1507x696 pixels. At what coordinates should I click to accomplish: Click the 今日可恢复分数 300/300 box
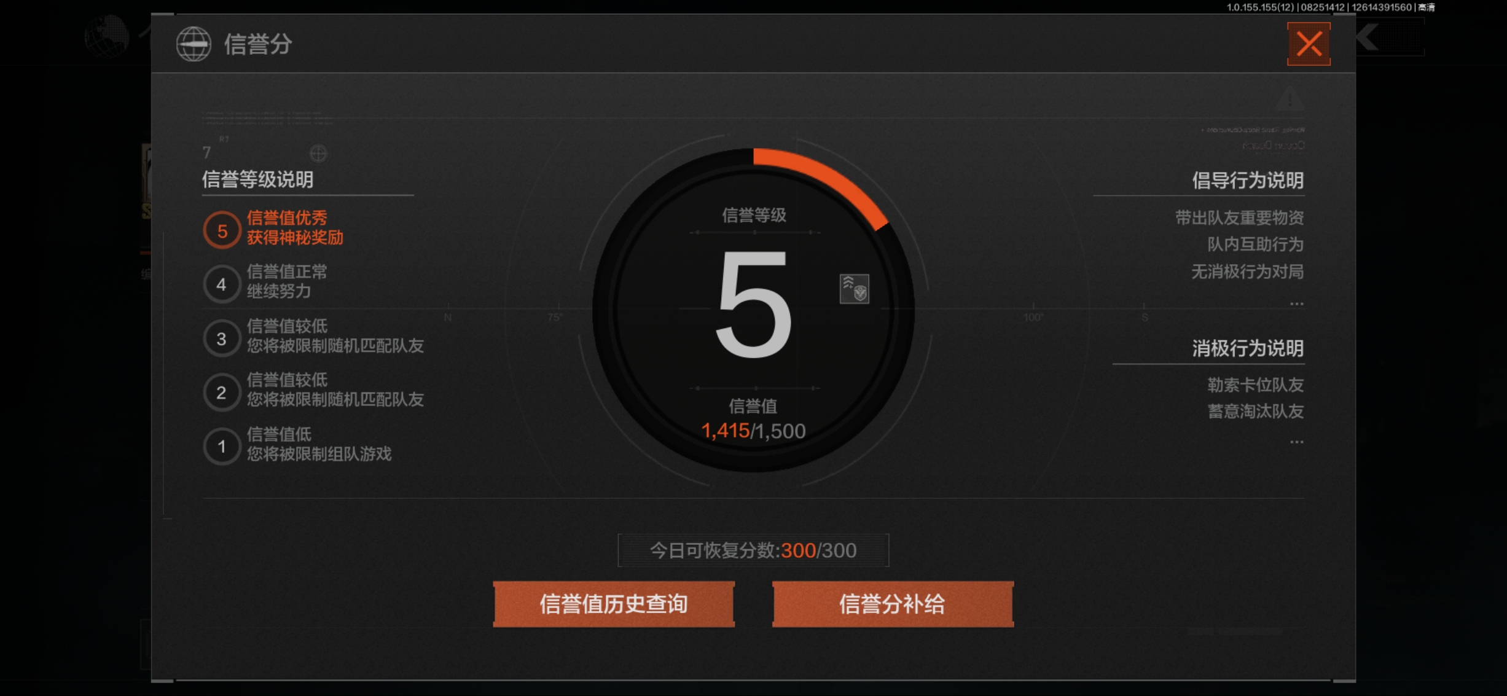click(753, 550)
